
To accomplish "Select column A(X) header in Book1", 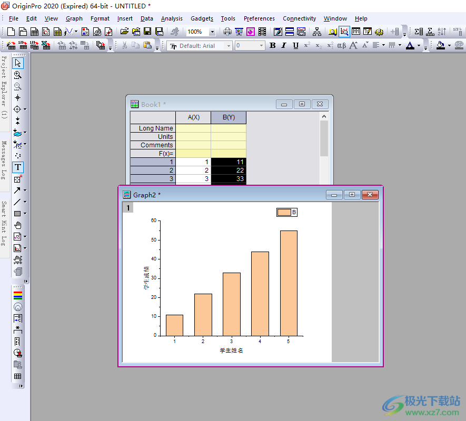I will pyautogui.click(x=193, y=117).
